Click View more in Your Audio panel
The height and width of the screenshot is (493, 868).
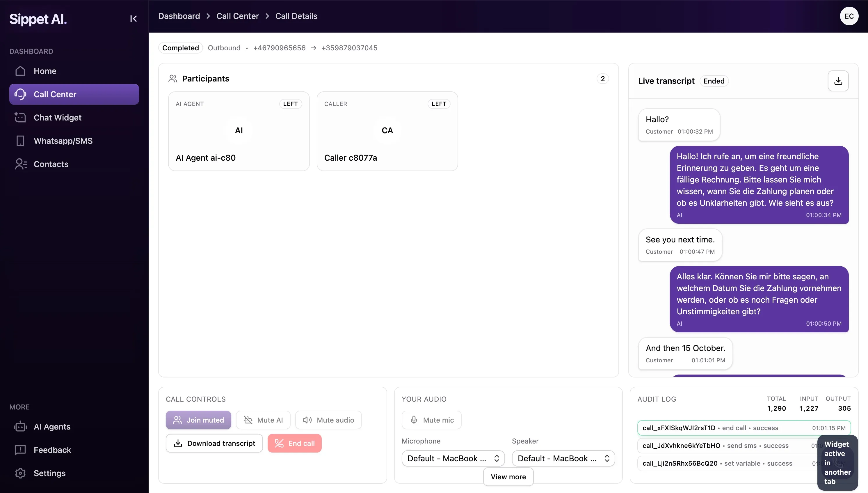tap(508, 477)
